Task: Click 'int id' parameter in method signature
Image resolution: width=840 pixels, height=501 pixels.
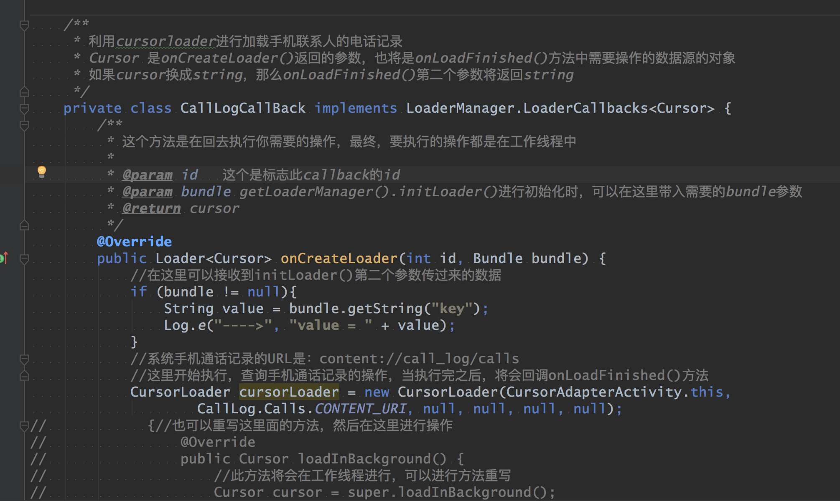Action: pyautogui.click(x=431, y=258)
